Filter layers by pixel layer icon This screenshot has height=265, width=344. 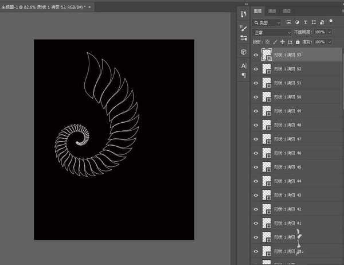[288, 22]
